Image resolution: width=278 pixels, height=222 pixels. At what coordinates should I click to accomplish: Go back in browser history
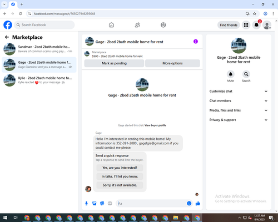pyautogui.click(x=5, y=14)
